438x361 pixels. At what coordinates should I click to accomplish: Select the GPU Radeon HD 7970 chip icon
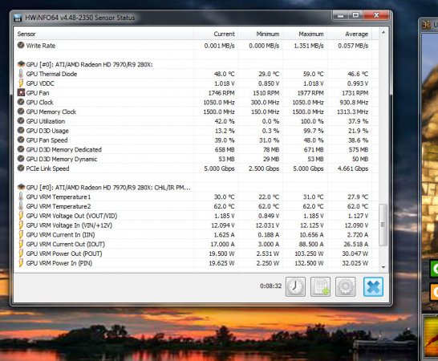(21, 64)
